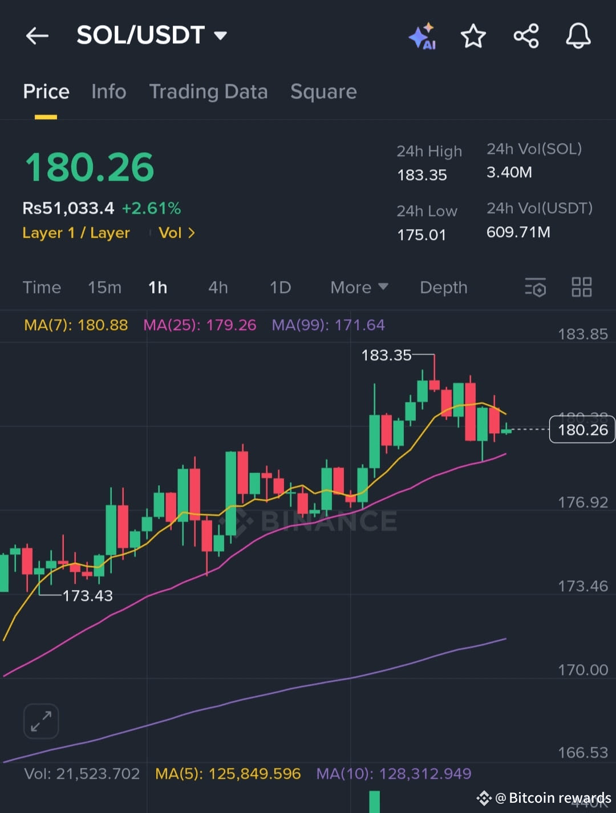Add pair to favorites with star icon
The image size is (616, 813).
[473, 36]
